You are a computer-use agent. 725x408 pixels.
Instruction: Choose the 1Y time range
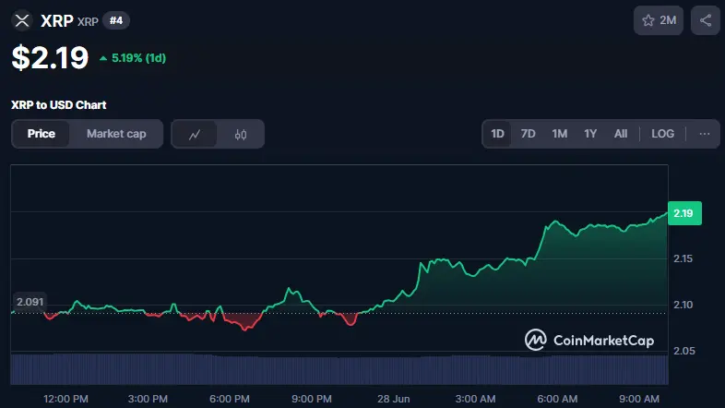point(590,134)
